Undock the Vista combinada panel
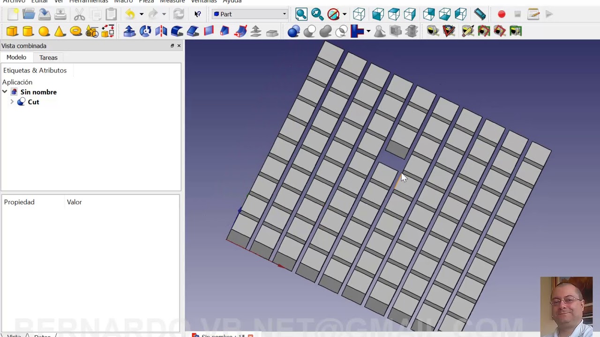This screenshot has width=600, height=337. 172,45
